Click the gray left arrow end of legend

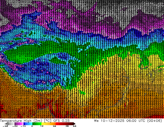6,124
